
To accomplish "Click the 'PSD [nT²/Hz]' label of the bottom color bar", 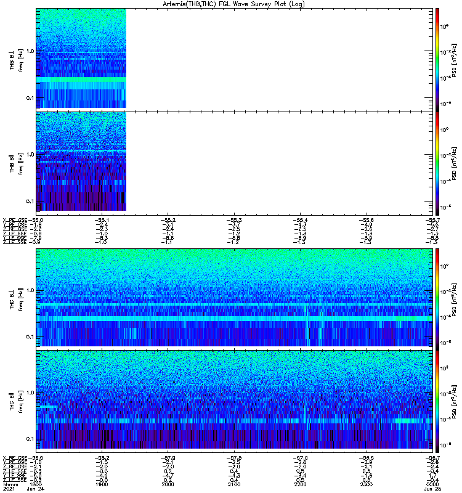I will coord(455,402).
